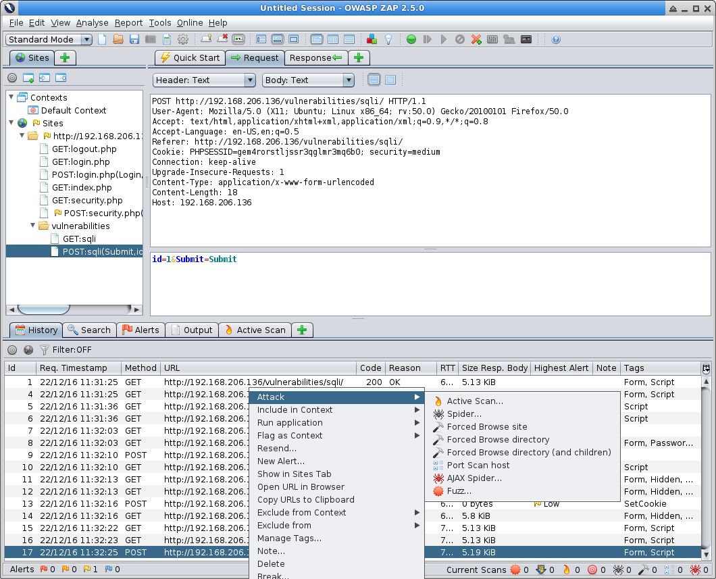Click the blue help question mark icon
The height and width of the screenshot is (579, 716).
pos(556,39)
